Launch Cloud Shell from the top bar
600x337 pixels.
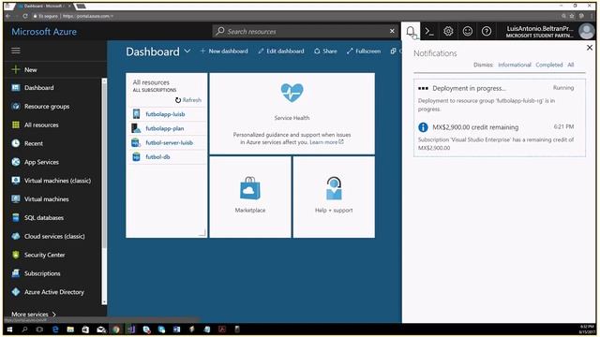pos(429,31)
